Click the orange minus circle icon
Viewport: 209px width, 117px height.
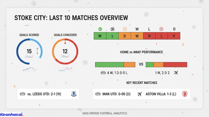tap(125, 29)
